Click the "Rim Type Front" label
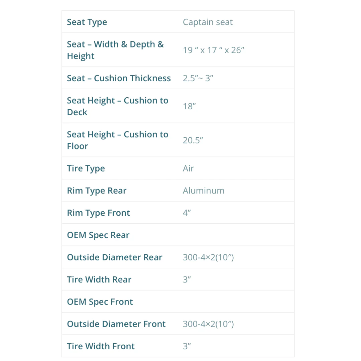This screenshot has width=361, height=361. 98,213
